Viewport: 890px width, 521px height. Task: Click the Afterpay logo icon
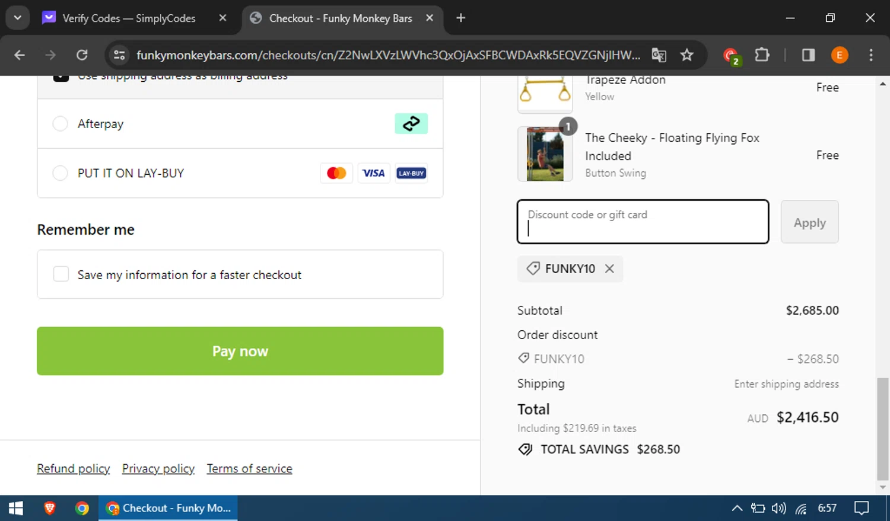411,123
